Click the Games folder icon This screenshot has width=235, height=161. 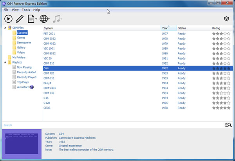click(x=14, y=38)
